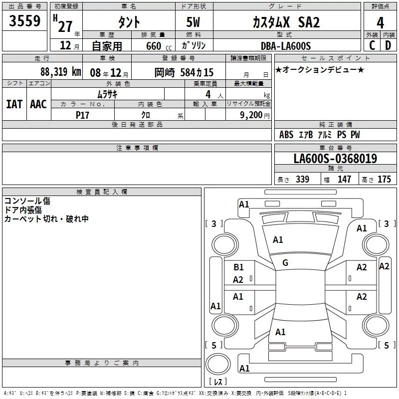The height and width of the screenshot is (399, 399).
Task: Click the interior grade D
Action: coord(388,45)
